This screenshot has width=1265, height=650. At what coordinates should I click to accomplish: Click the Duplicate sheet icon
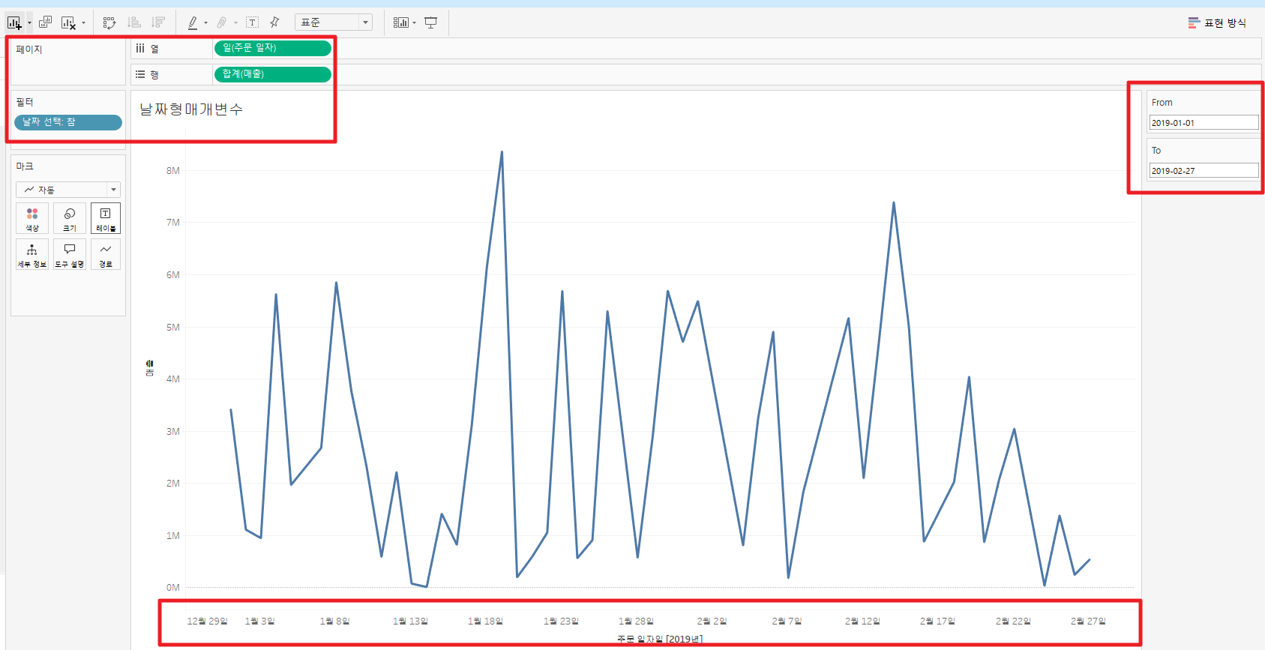coord(45,22)
